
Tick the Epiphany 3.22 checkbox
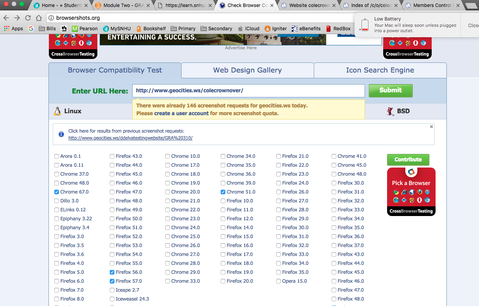[x=57, y=219]
